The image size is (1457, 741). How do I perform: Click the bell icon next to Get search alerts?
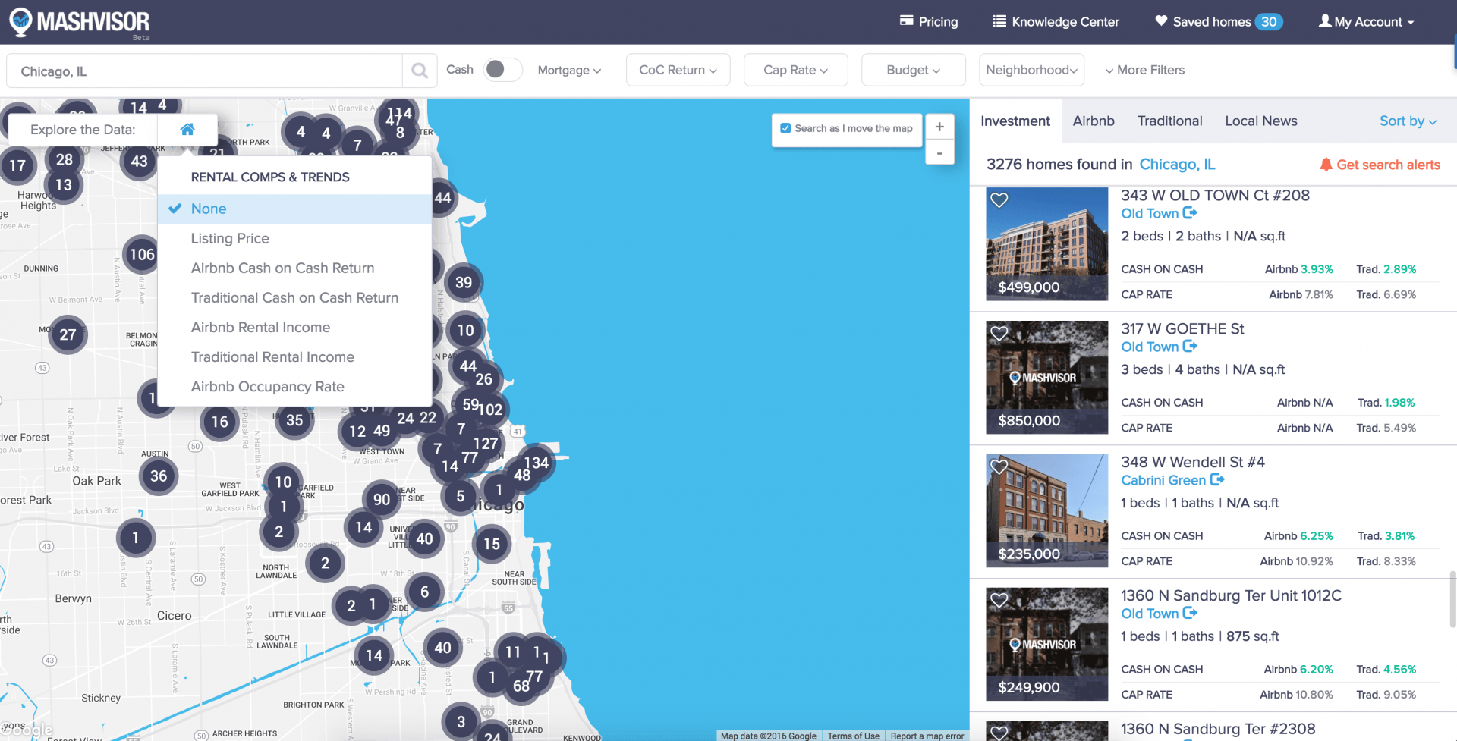1326,165
